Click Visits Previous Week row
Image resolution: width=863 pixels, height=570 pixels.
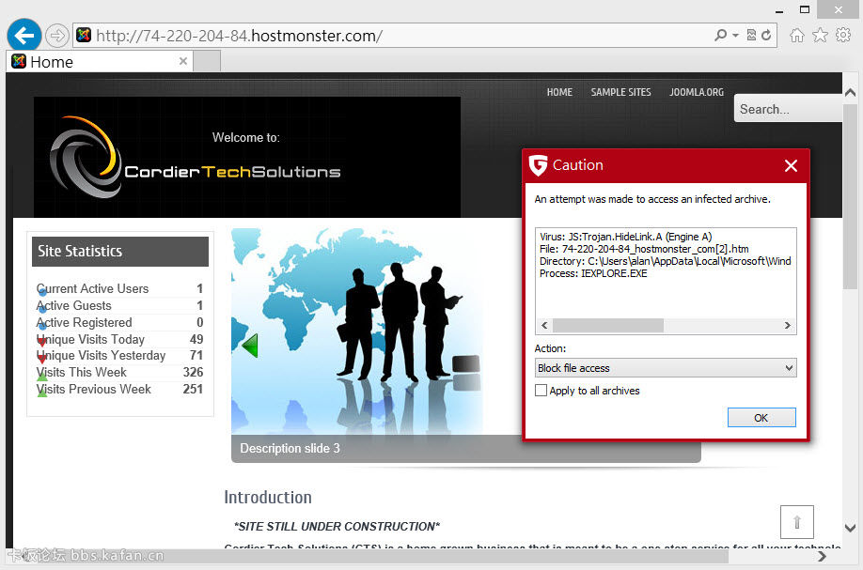click(x=119, y=389)
